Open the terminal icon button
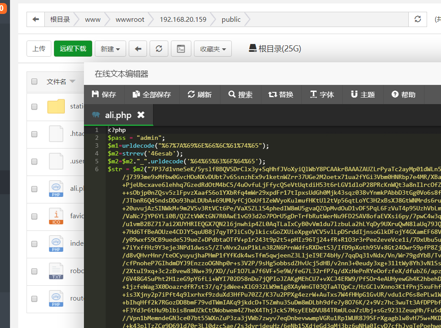The image size is (441, 328). coord(181,49)
